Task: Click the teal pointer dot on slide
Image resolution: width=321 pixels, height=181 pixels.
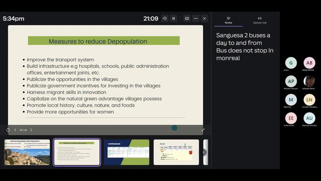Action: pos(174,128)
